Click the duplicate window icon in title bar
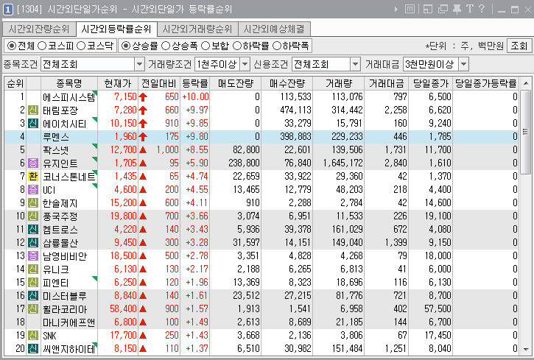The image size is (534, 360). [x=443, y=9]
